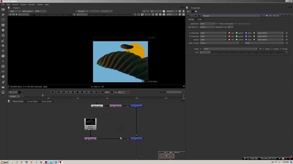Open the Transform nodes toolbar menu
Screen dimensions: 293x164
click(x=3, y=51)
